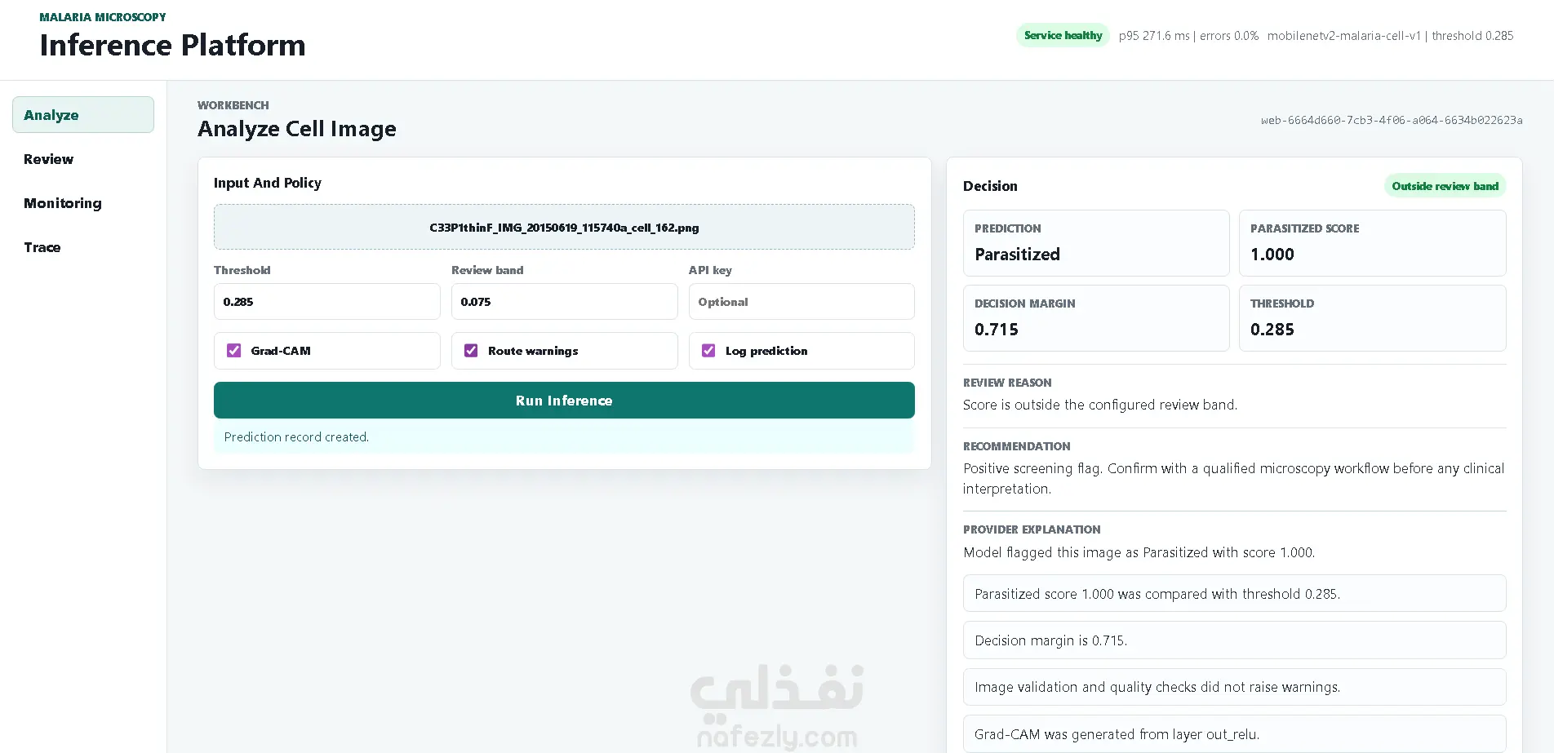Click the Service healthy status badge
The width and height of the screenshot is (1554, 753).
1063,35
